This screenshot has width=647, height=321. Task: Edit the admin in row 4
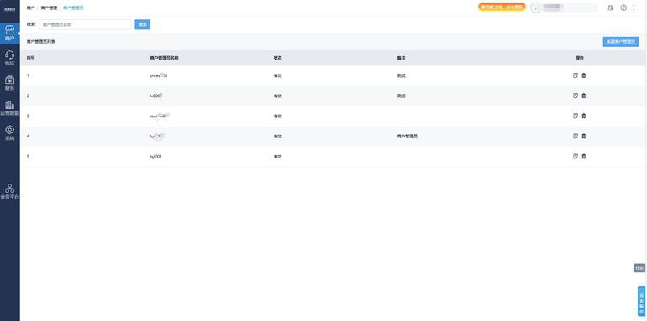coord(576,136)
